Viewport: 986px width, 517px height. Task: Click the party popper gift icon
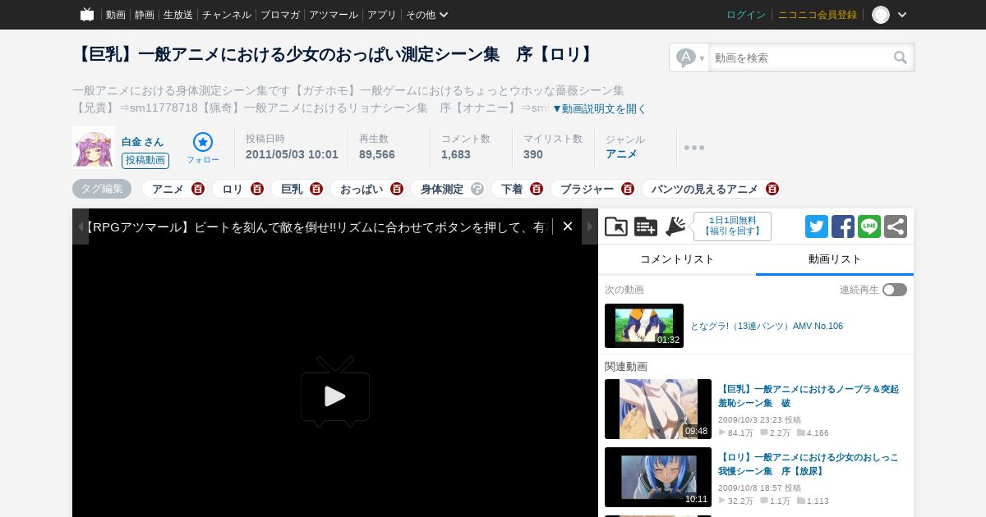675,226
